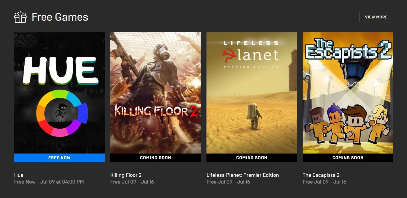Click the date range under The Escapists 2 title
Viewport: 407px width, 198px height.
(324, 182)
